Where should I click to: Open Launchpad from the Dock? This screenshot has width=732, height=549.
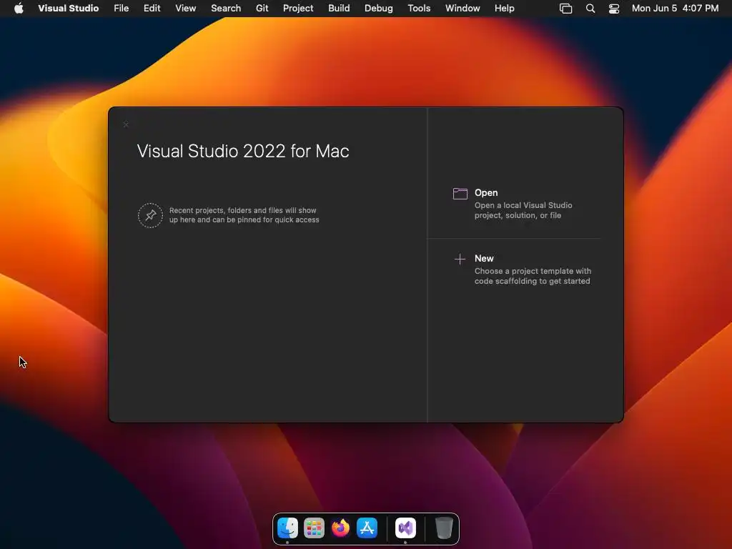coord(314,528)
